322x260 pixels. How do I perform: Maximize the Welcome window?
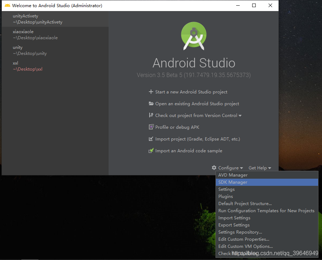click(254, 6)
